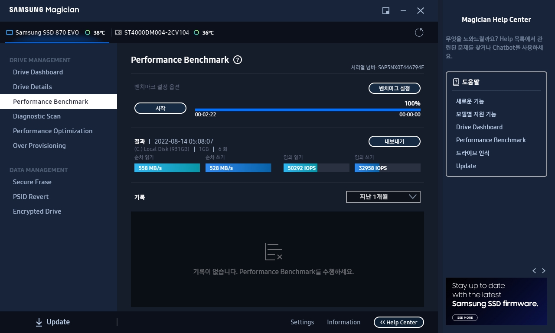Viewport: 555px width, 333px height.
Task: Click the elapsed time 00:02:22
Action: tap(206, 115)
